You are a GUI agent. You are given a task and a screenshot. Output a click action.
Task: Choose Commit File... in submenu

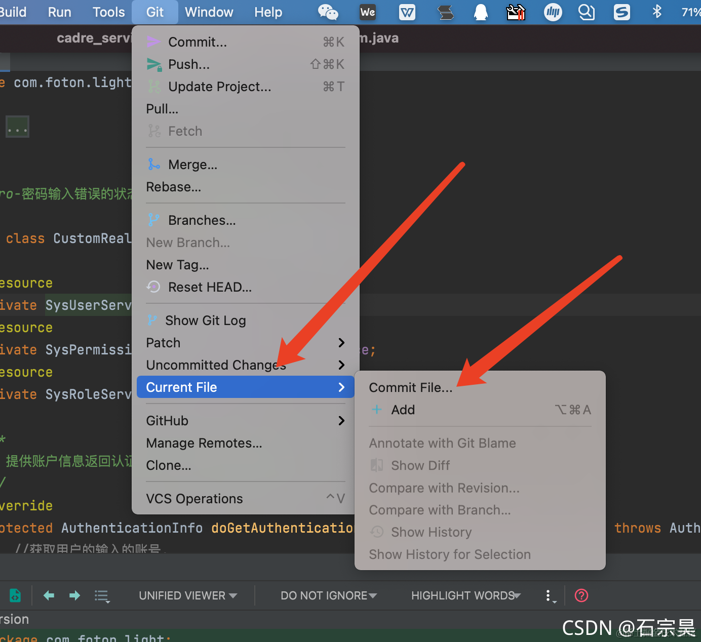click(x=480, y=387)
